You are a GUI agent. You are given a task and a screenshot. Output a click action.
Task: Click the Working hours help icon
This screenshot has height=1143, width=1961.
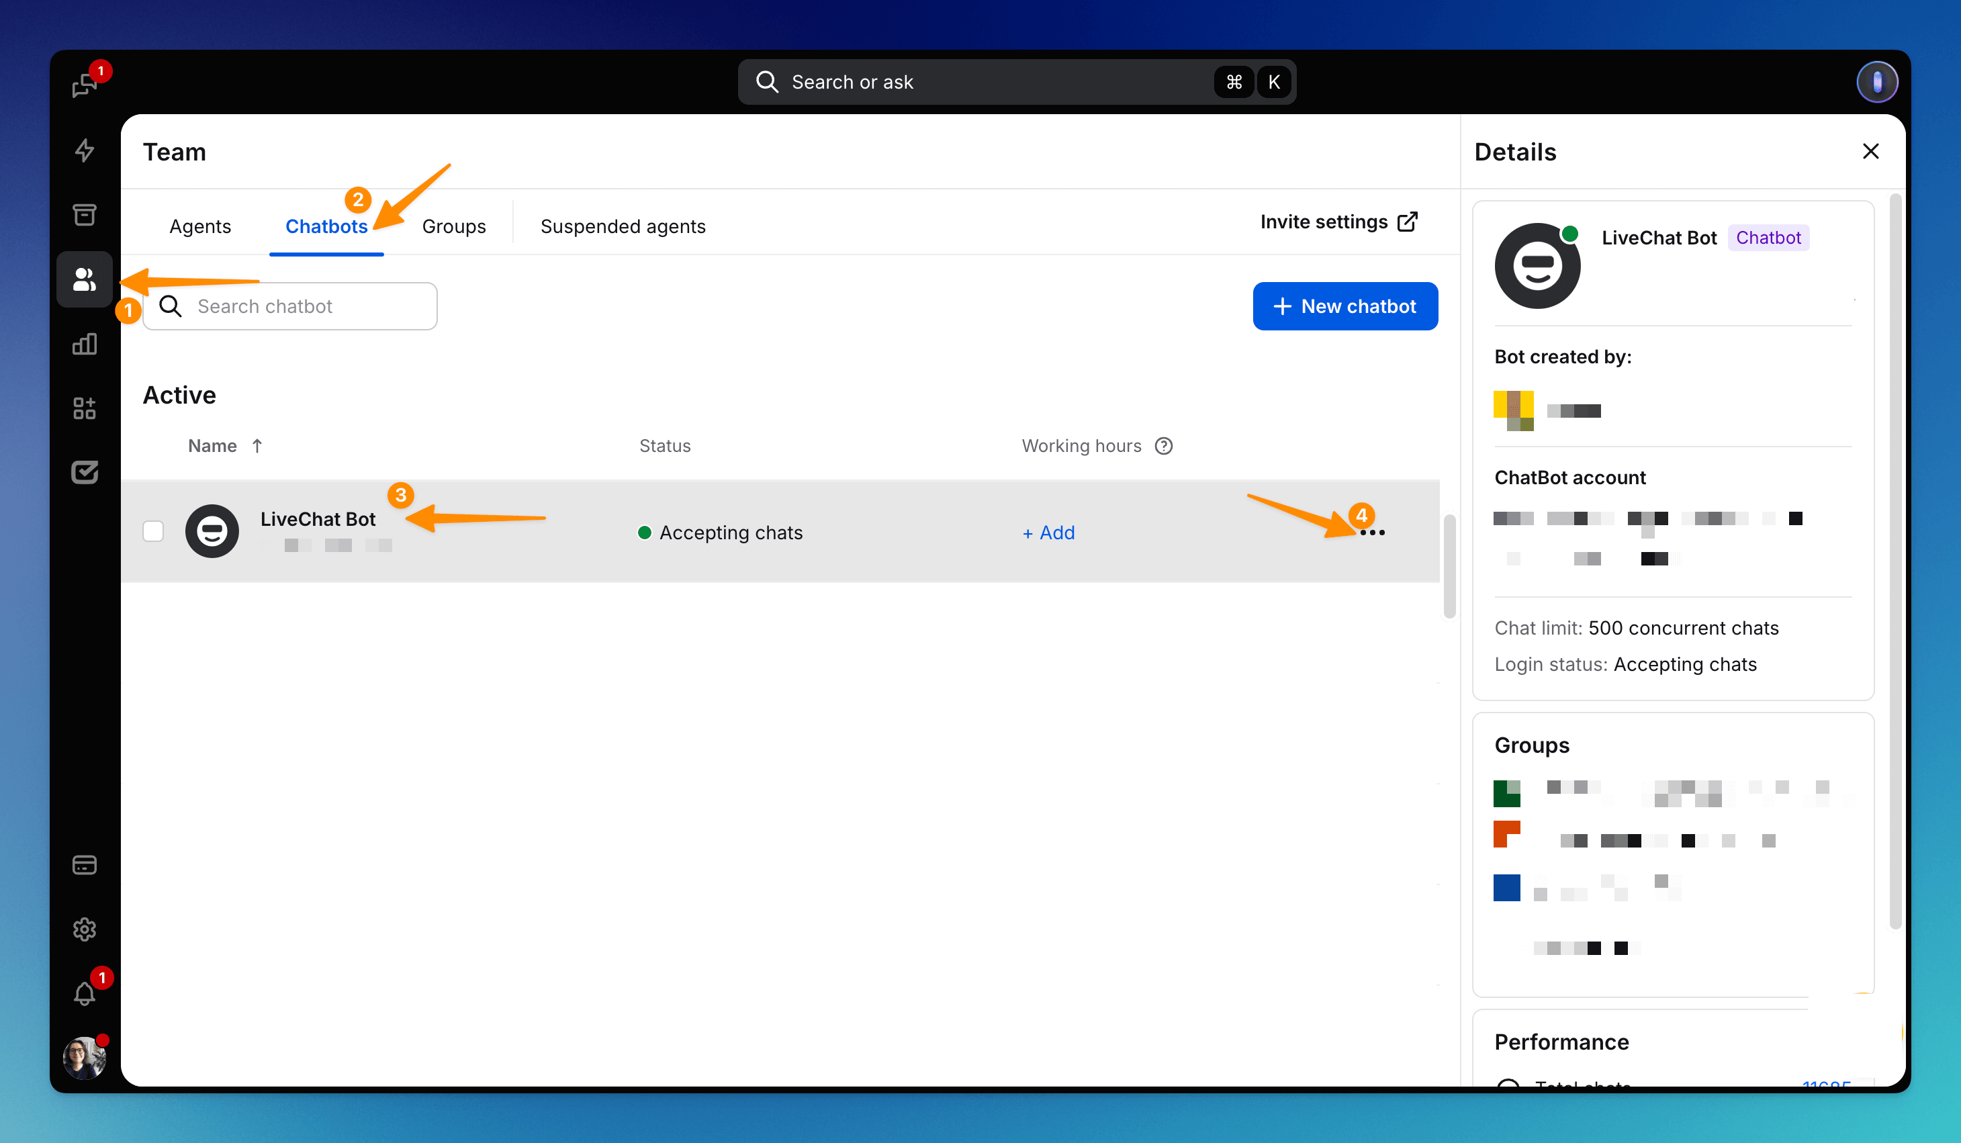click(x=1163, y=446)
